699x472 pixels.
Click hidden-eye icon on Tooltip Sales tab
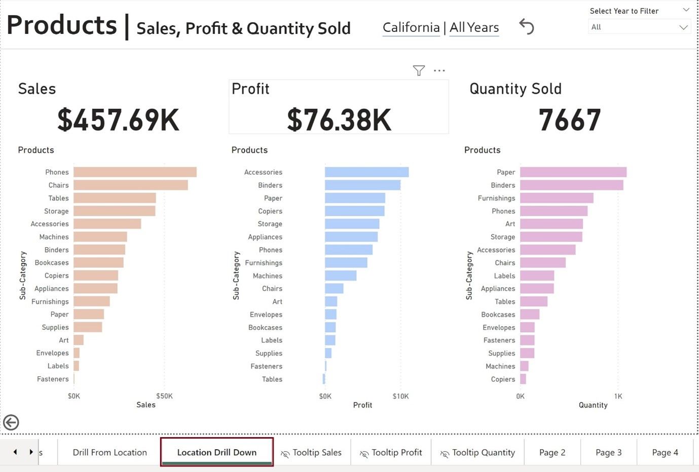[285, 454]
